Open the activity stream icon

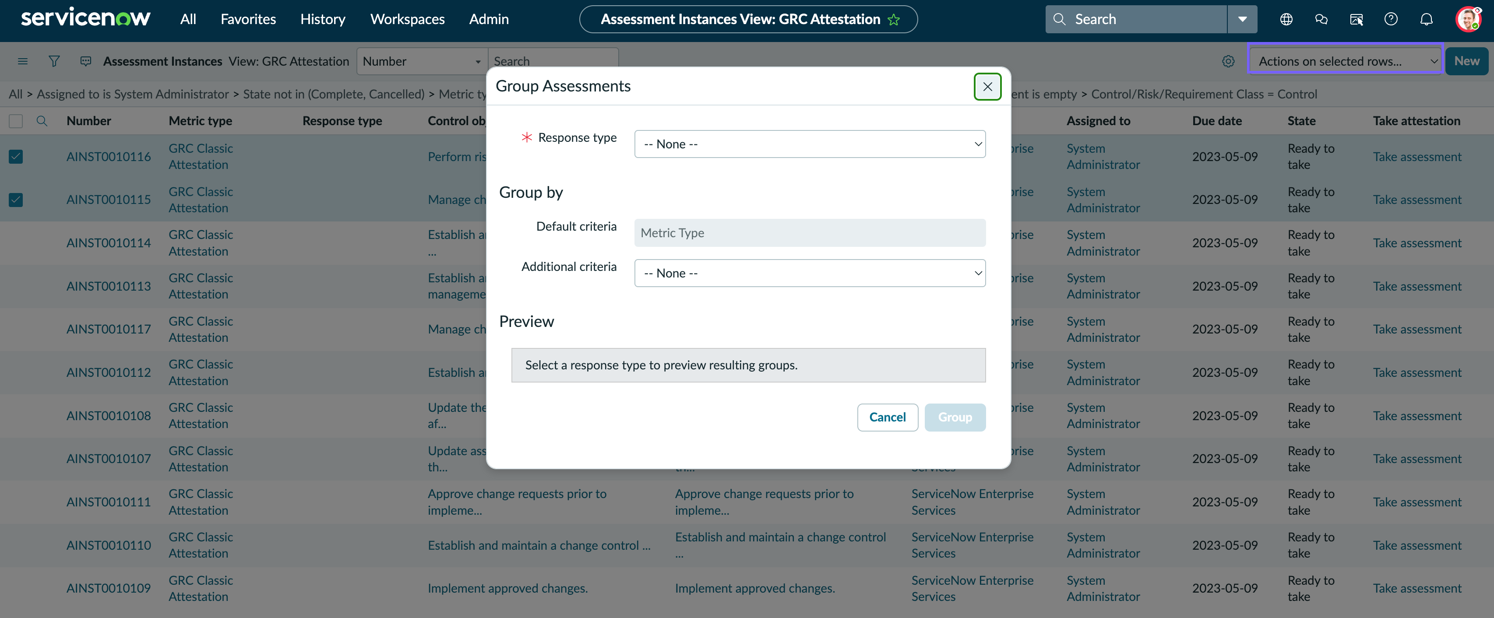coord(86,61)
